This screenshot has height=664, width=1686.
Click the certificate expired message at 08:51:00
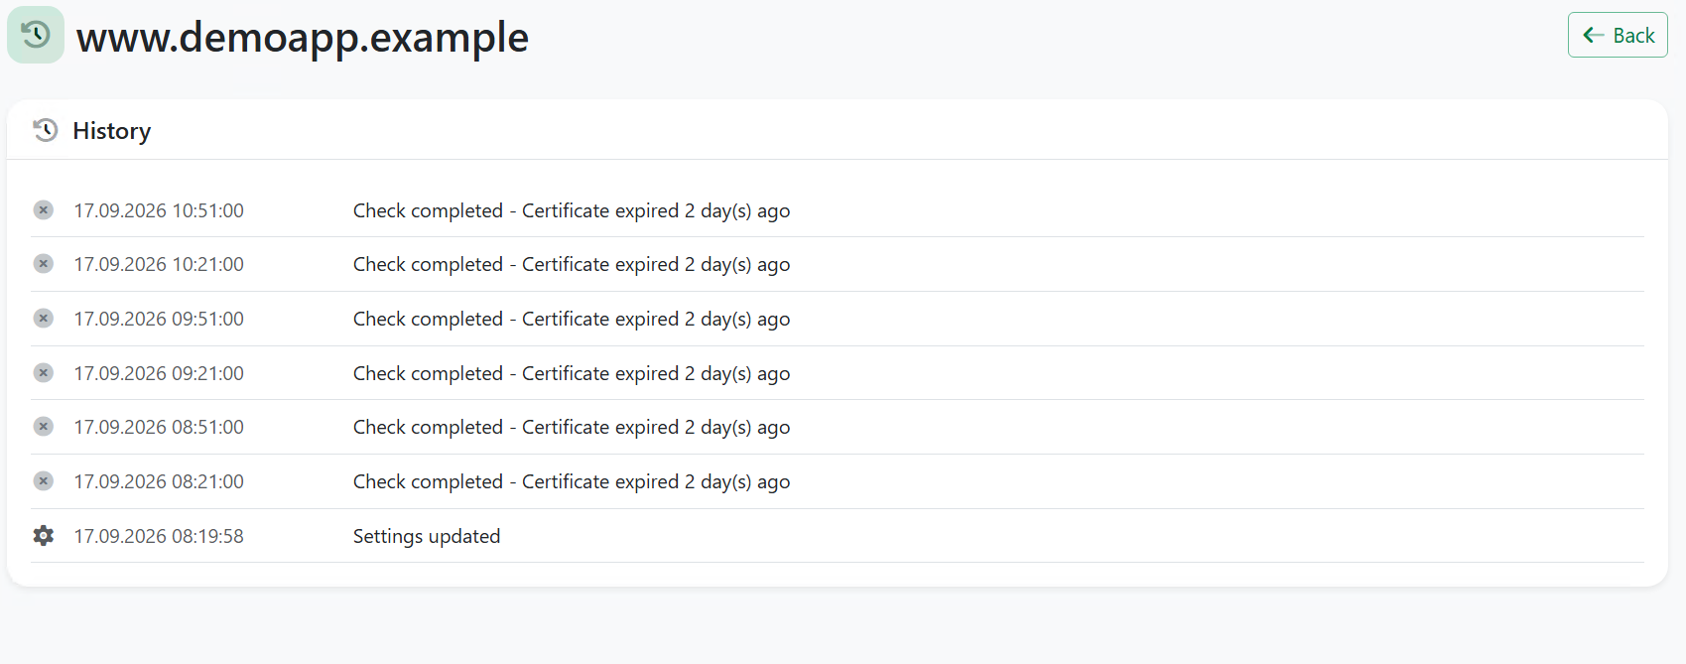pyautogui.click(x=572, y=427)
